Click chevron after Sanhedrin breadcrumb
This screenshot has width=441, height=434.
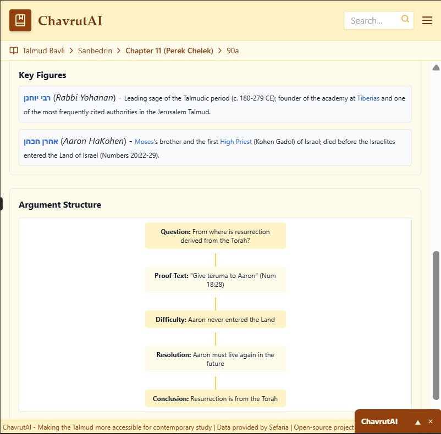pyautogui.click(x=119, y=51)
